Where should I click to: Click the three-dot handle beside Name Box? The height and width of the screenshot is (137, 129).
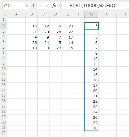[x=34, y=6]
